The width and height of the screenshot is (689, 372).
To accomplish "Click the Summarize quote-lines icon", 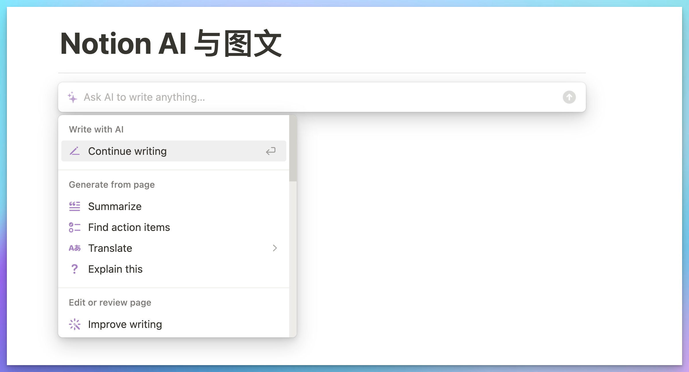I will click(x=75, y=206).
